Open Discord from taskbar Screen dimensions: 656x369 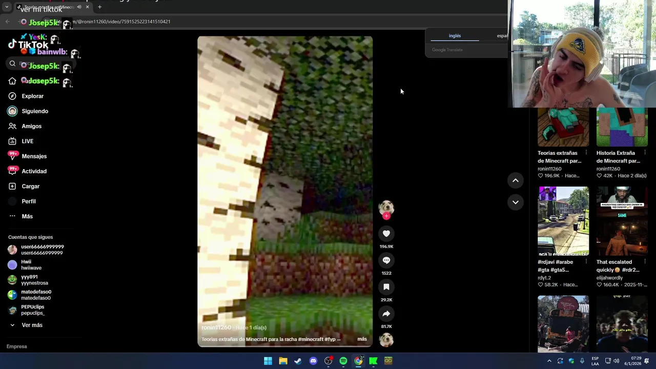click(313, 361)
